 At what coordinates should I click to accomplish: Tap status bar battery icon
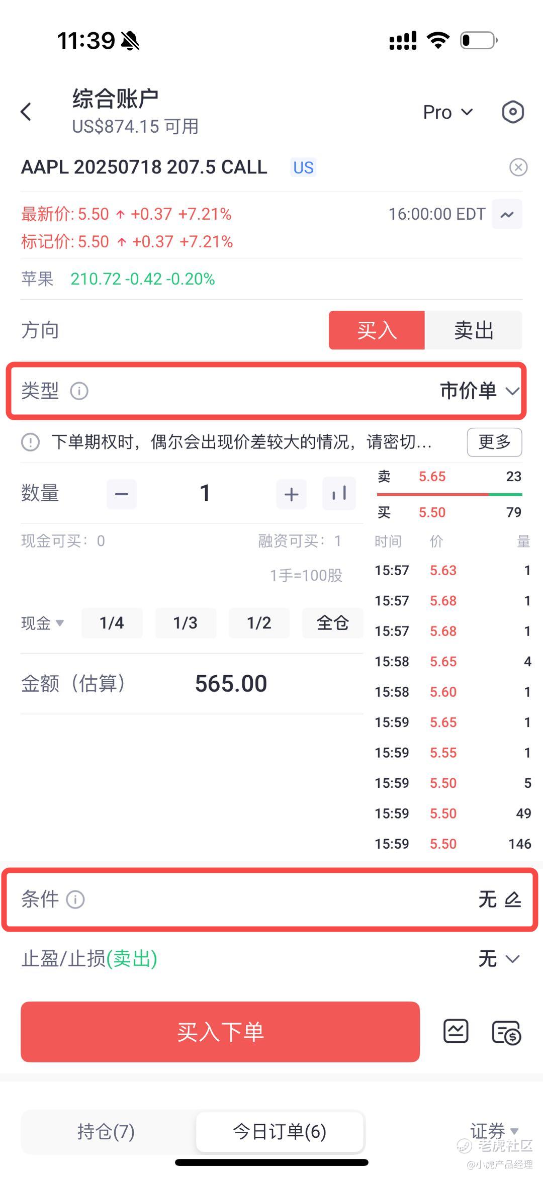tap(479, 40)
